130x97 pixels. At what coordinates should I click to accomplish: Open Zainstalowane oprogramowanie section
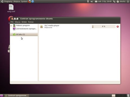click(27, 29)
